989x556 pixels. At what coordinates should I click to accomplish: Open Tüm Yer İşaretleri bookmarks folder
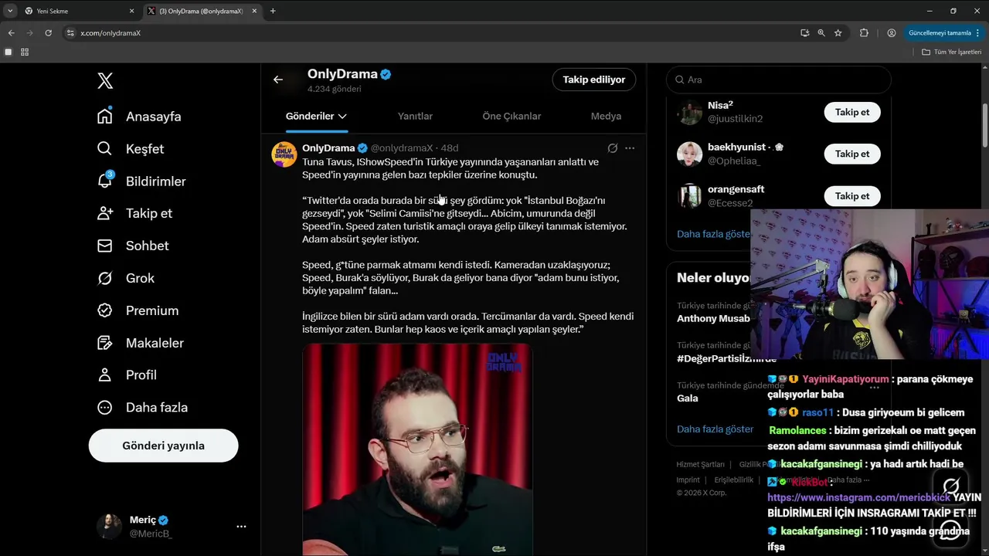951,52
